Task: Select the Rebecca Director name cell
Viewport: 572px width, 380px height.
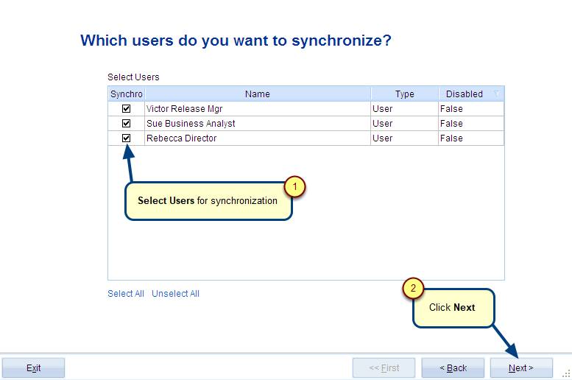Action: pos(258,138)
